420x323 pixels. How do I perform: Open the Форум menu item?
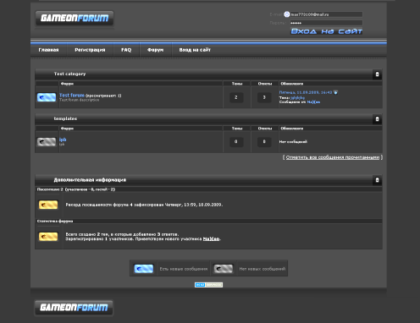(155, 50)
